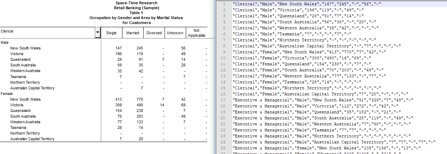Click Tasmania row under Female
This screenshot has width=447, height=154.
click(18, 128)
